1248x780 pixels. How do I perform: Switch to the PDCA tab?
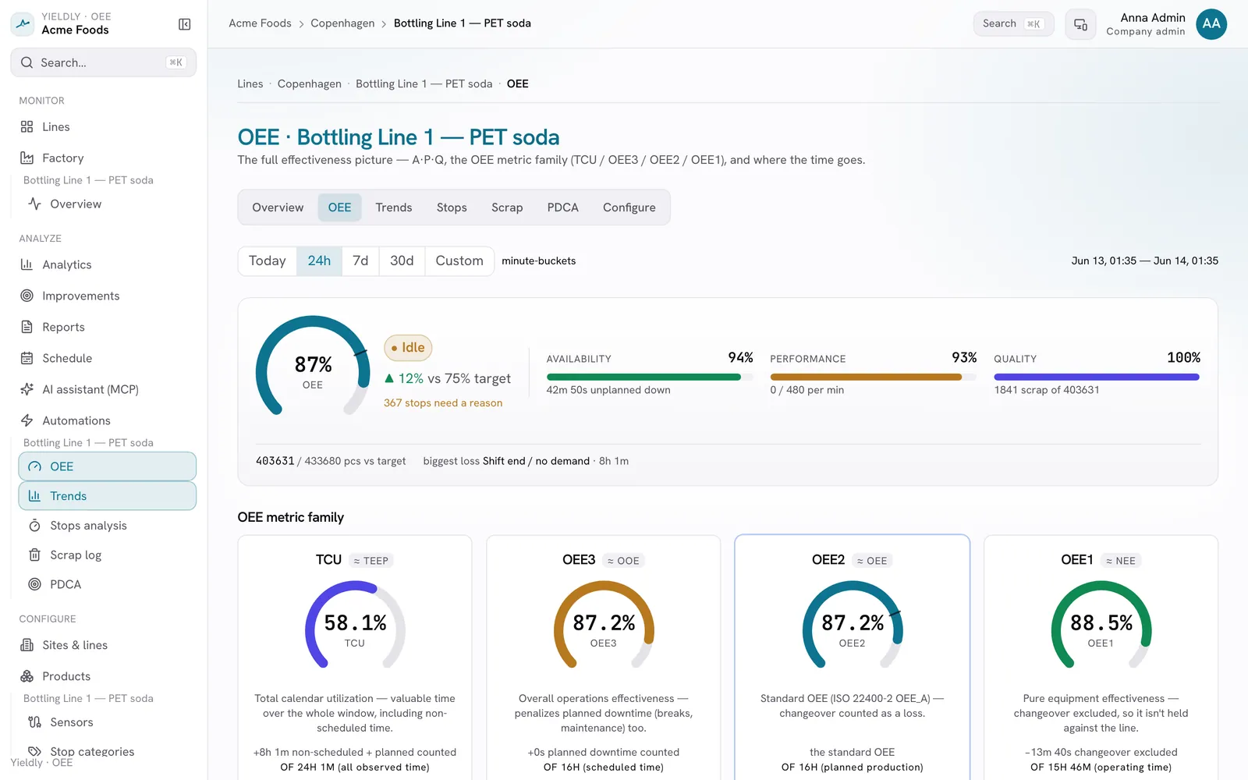563,207
